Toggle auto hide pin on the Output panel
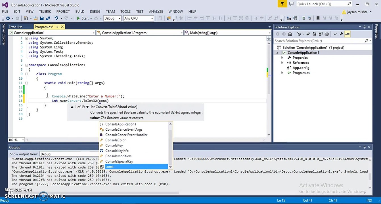The image size is (381, 204). (364, 147)
